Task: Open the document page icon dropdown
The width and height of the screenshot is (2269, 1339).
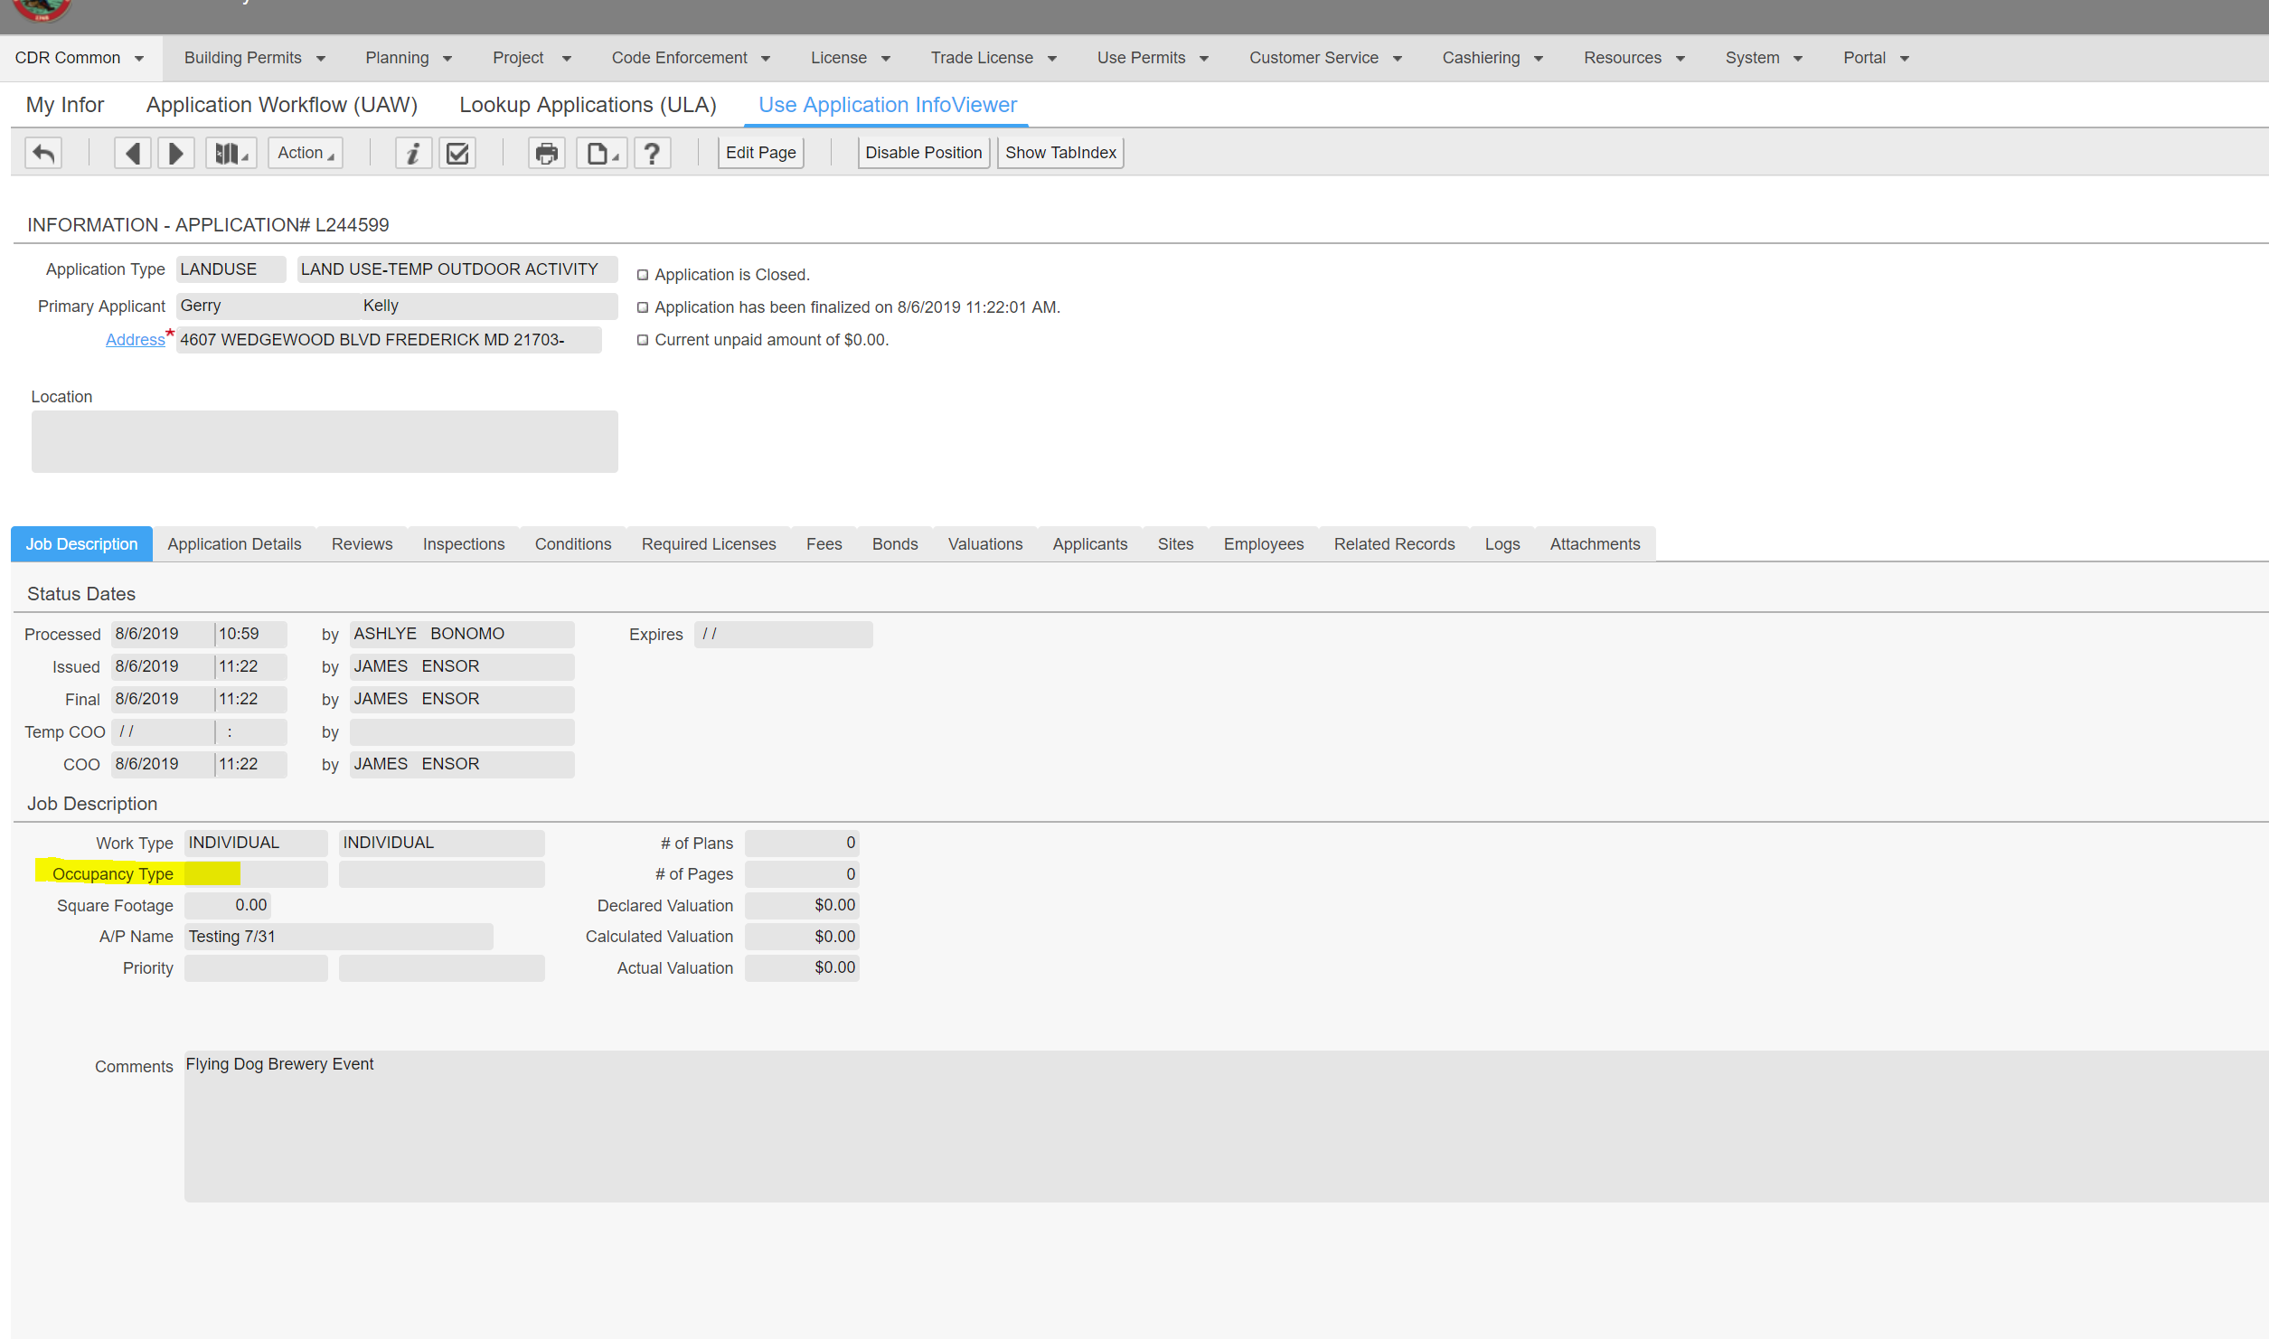Action: tap(601, 153)
